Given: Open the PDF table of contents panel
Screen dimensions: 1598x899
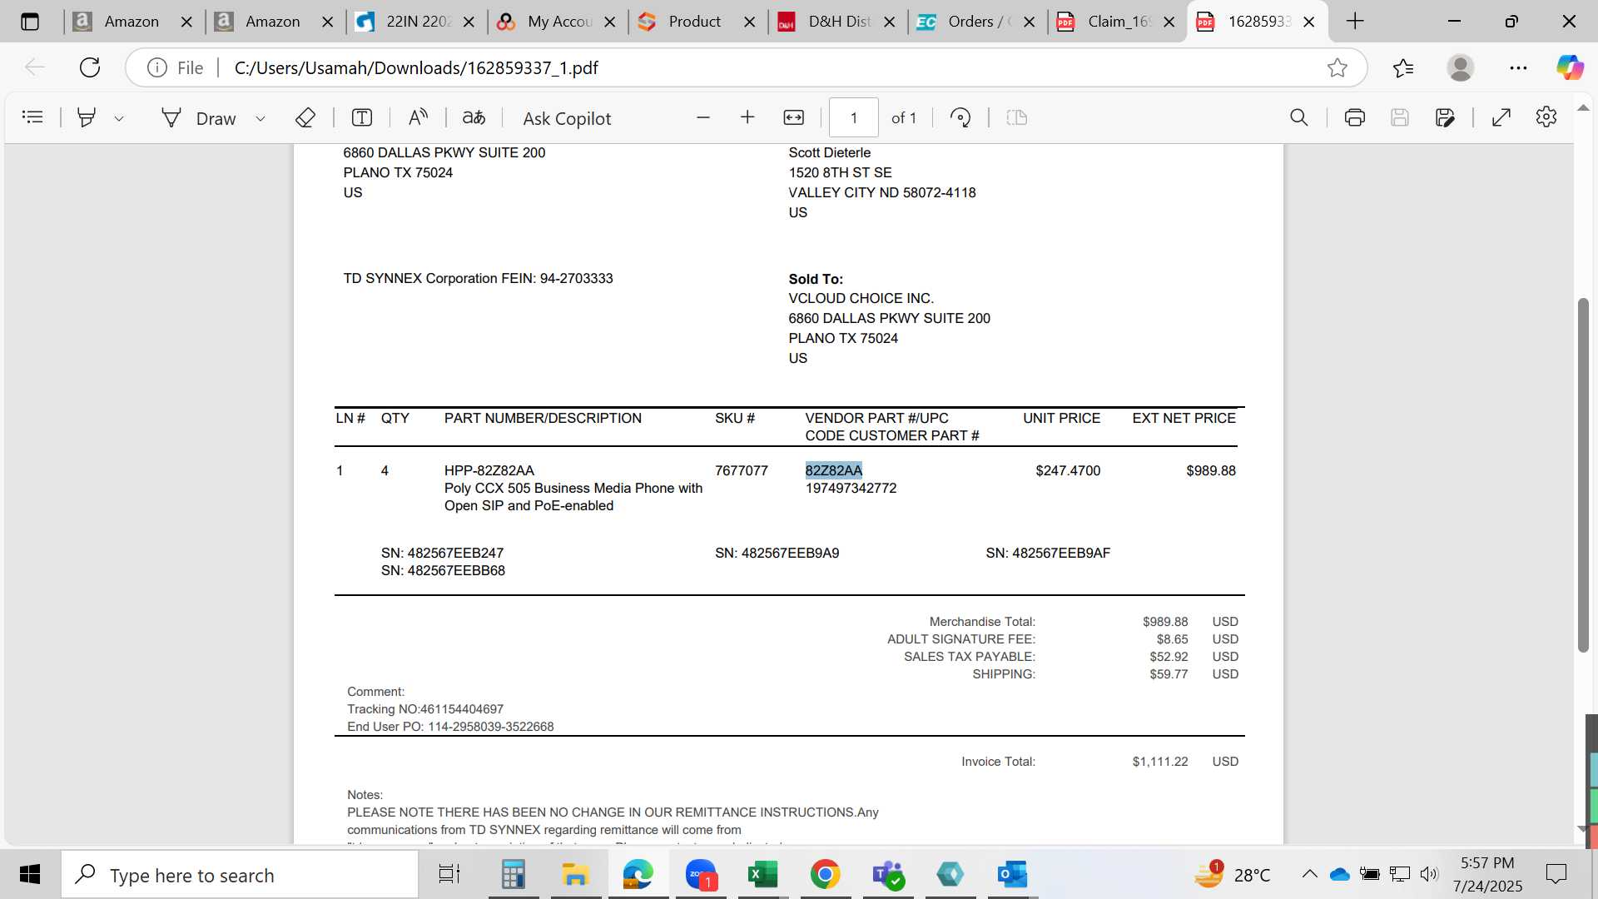Looking at the screenshot, I should pos(32,117).
